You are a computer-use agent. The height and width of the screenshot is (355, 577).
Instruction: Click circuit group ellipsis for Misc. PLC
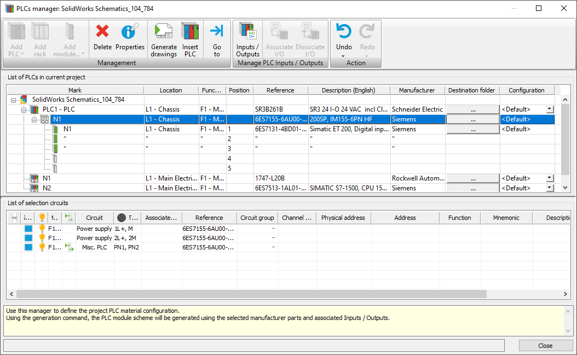(273, 247)
